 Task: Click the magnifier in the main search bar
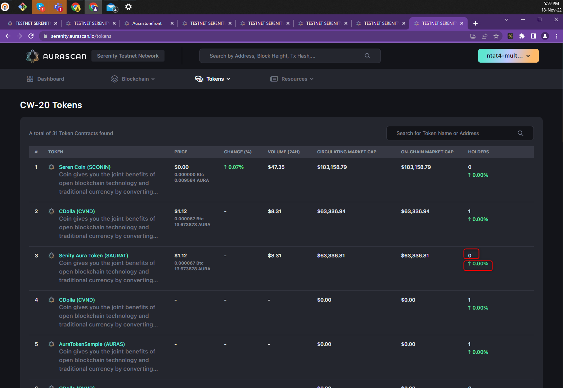(x=367, y=56)
